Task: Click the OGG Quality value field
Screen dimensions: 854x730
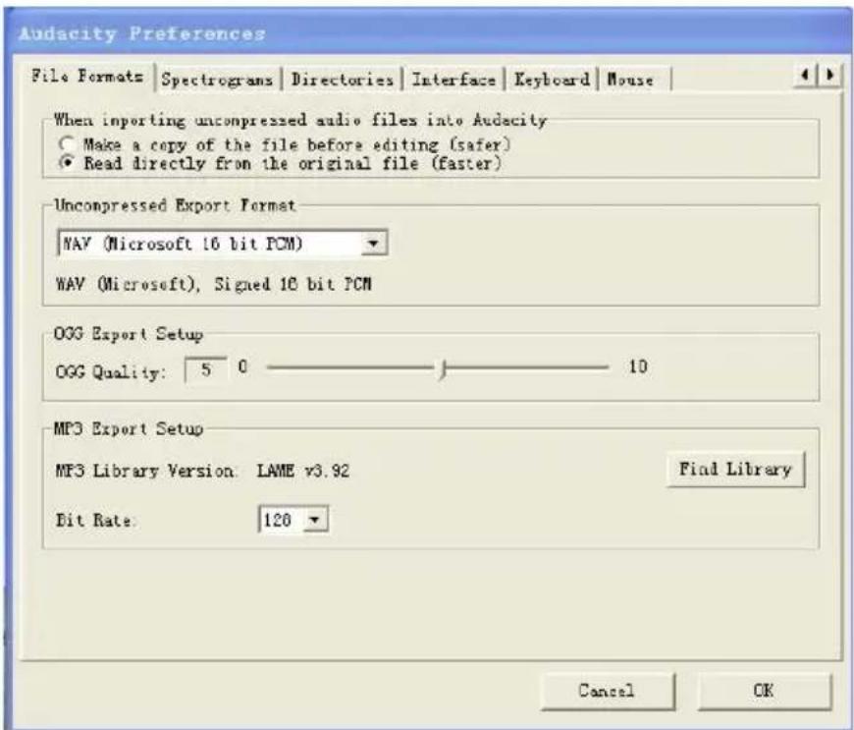Action: pos(205,370)
